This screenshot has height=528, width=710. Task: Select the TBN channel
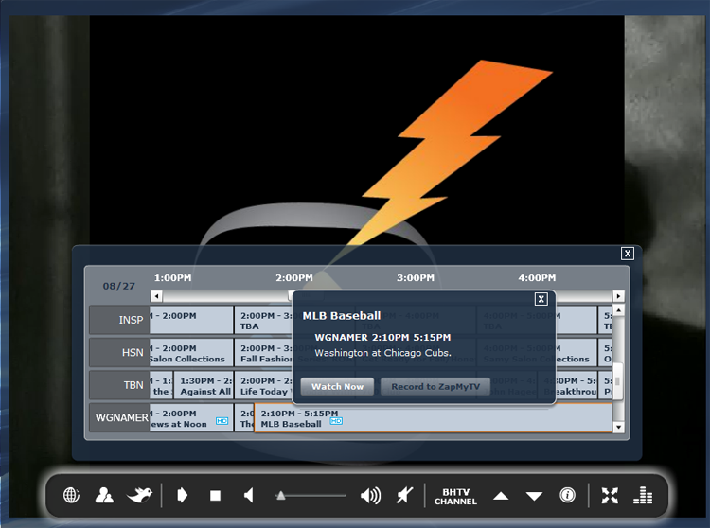tap(119, 385)
